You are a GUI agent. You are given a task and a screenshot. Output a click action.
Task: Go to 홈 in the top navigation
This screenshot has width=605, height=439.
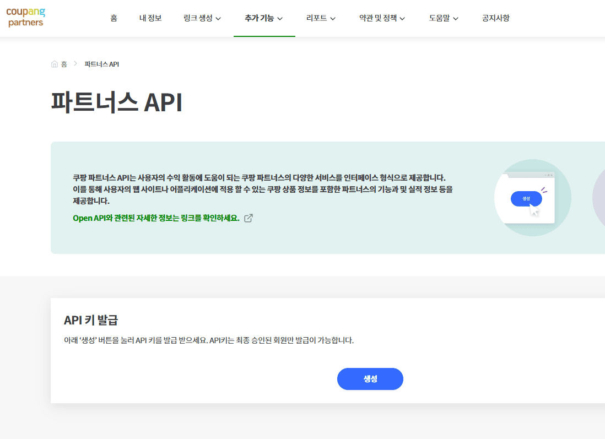coord(114,18)
